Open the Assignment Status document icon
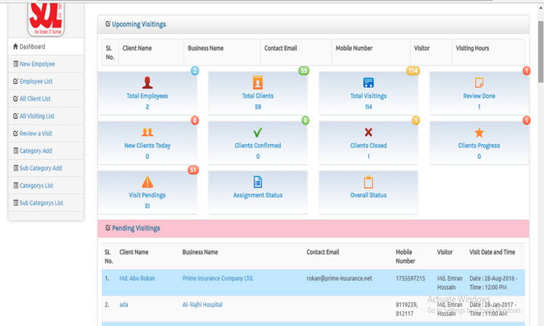The width and height of the screenshot is (544, 326). pyautogui.click(x=257, y=182)
